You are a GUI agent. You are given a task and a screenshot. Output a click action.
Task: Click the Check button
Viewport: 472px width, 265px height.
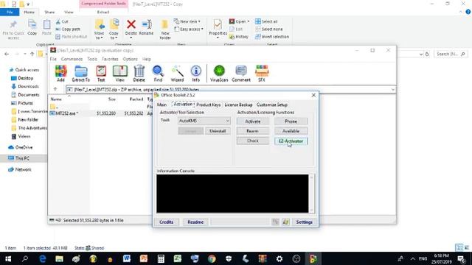(252, 141)
